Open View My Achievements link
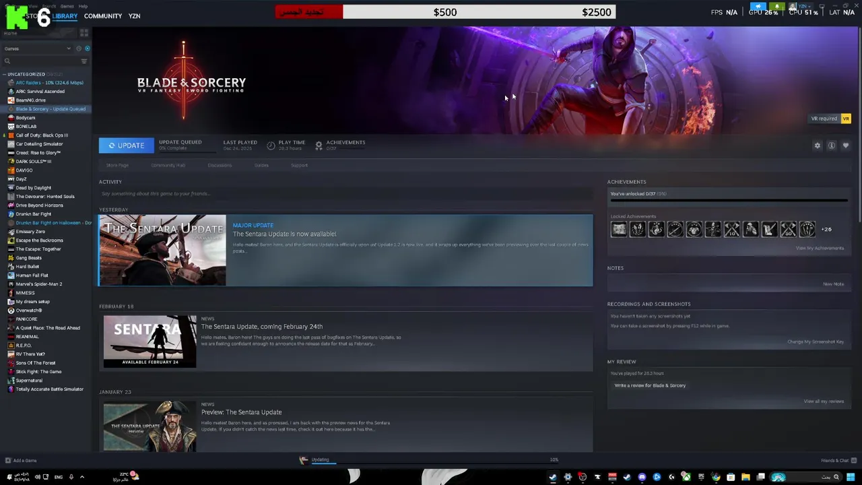The image size is (862, 485). coord(820,248)
